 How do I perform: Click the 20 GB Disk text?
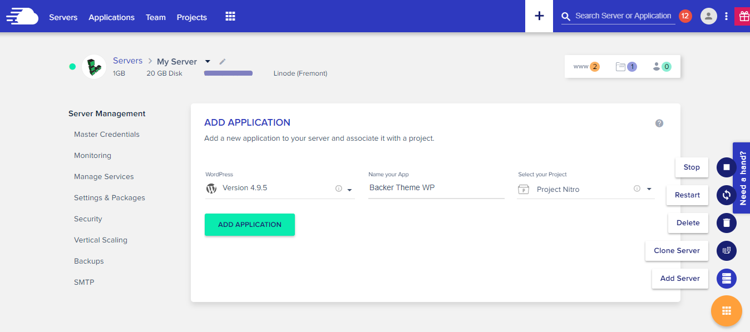(x=164, y=73)
